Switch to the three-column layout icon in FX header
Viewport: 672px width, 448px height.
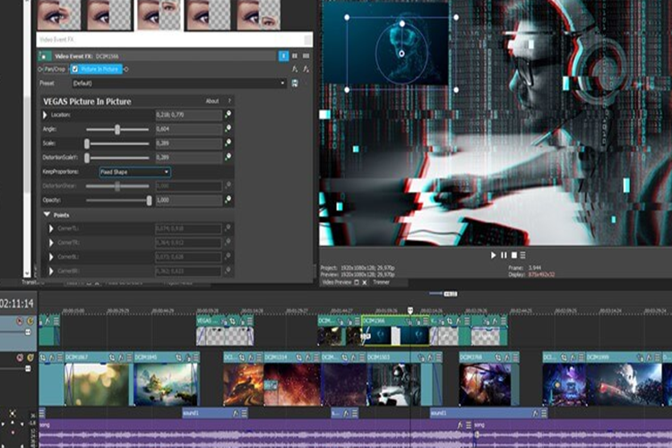pyautogui.click(x=306, y=56)
